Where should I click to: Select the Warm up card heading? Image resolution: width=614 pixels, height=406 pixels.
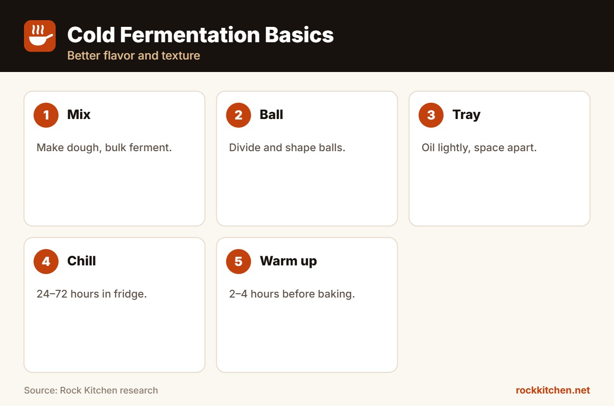pyautogui.click(x=288, y=262)
